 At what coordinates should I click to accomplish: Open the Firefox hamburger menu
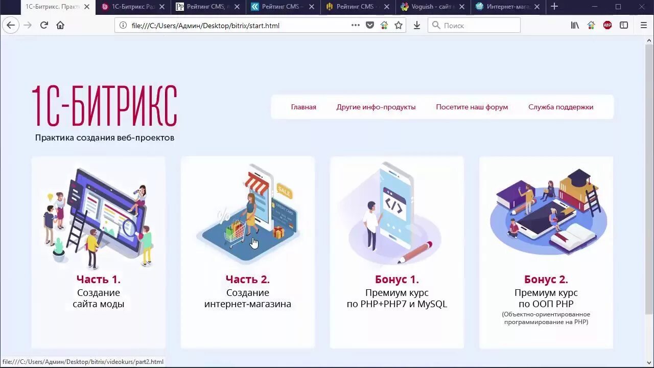(x=644, y=25)
